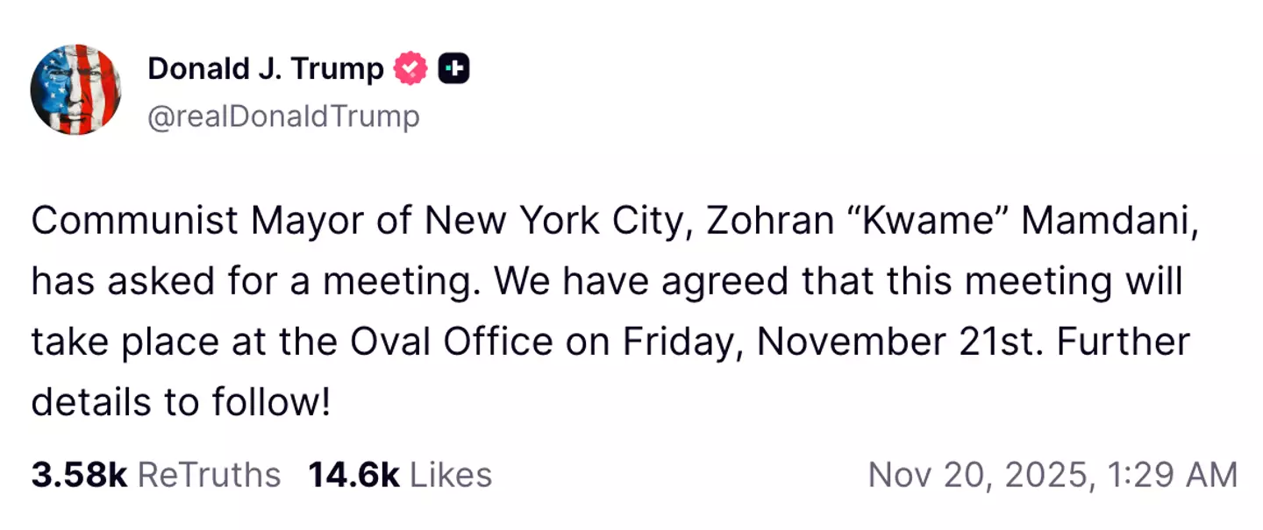Screen dimensions: 1263x530
Task: Open the Donald J. Trump profile avatar
Action: click(x=75, y=89)
